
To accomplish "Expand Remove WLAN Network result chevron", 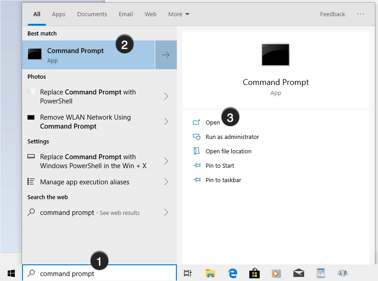I will pos(166,121).
